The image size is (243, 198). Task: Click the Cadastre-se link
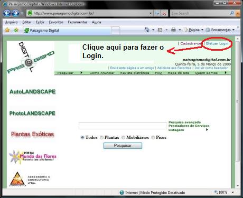tap(191, 43)
